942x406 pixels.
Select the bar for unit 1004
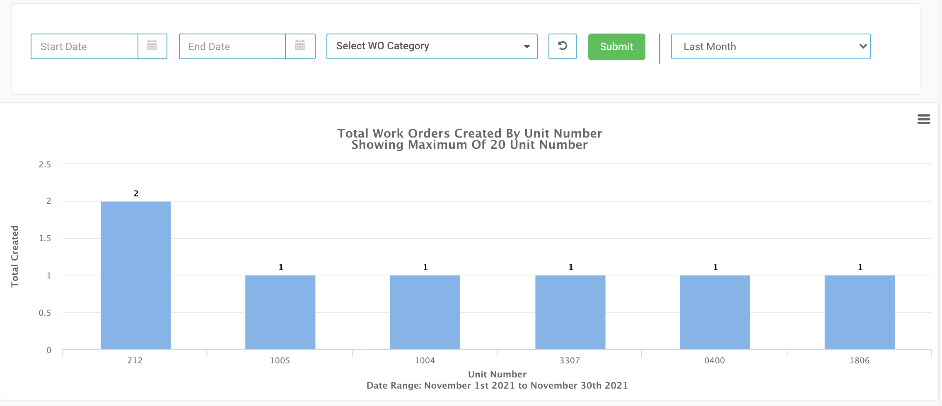pyautogui.click(x=425, y=312)
